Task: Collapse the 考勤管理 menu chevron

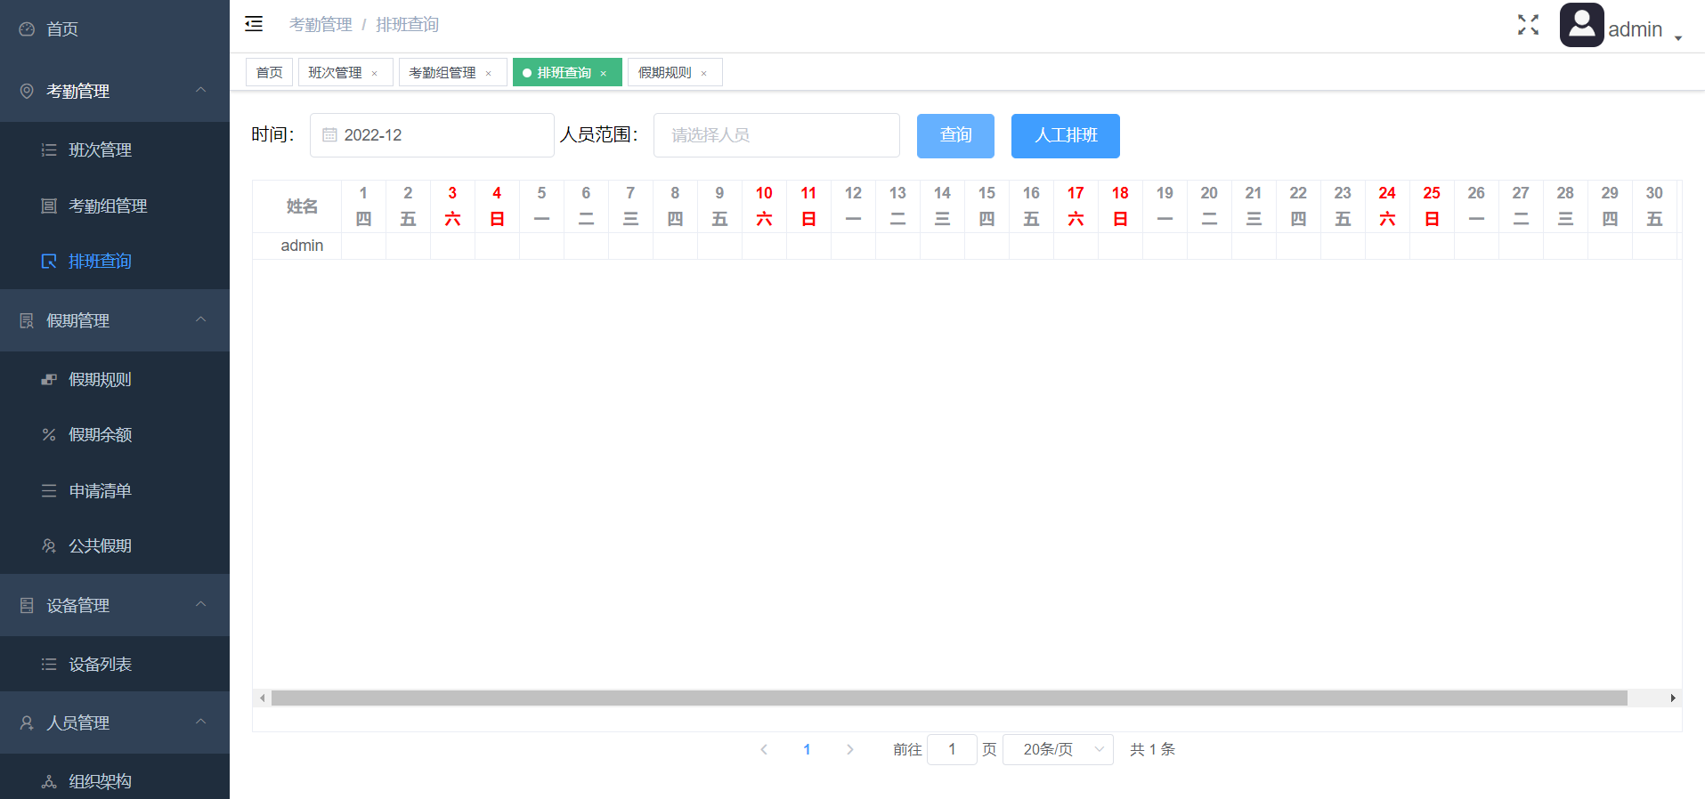Action: (x=201, y=90)
